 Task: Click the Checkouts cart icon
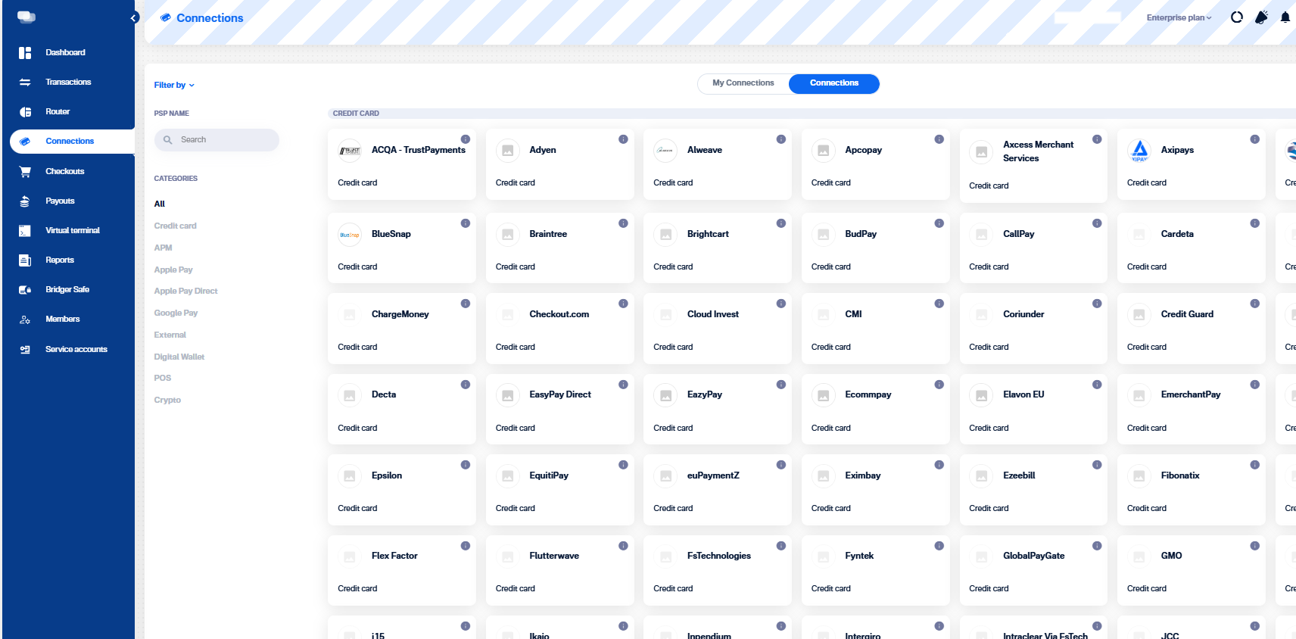(25, 171)
